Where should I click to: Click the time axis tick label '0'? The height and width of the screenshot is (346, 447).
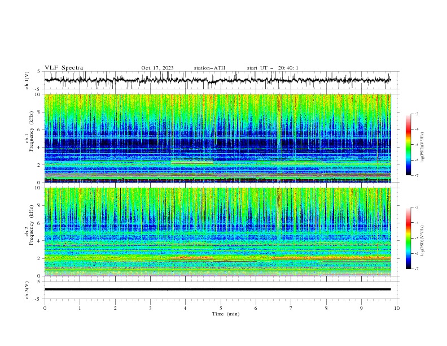tap(45, 308)
